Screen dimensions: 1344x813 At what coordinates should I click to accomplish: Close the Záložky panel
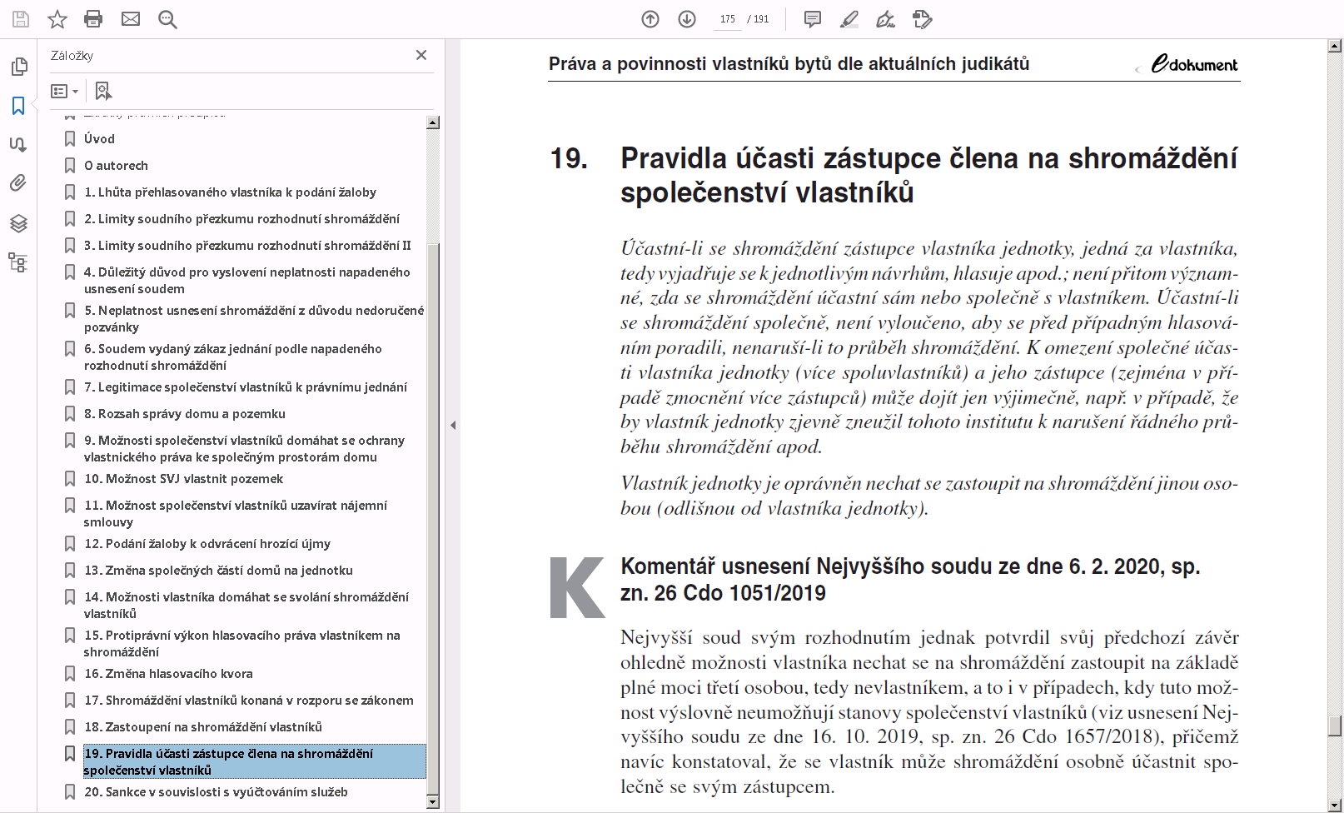(x=421, y=55)
